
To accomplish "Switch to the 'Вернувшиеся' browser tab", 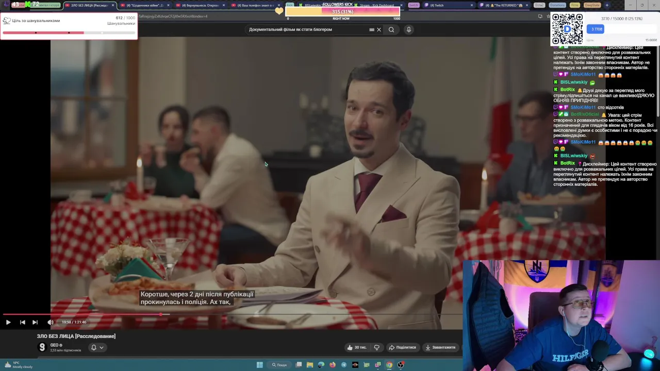I will click(x=200, y=5).
